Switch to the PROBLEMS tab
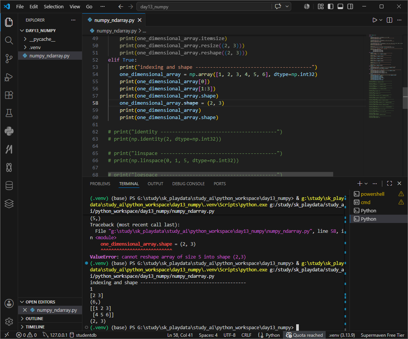This screenshot has width=408, height=339. (100, 184)
